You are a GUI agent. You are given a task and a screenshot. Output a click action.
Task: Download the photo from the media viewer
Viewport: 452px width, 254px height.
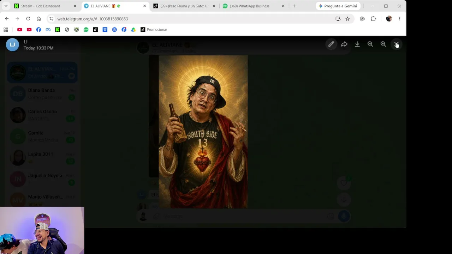(x=357, y=44)
